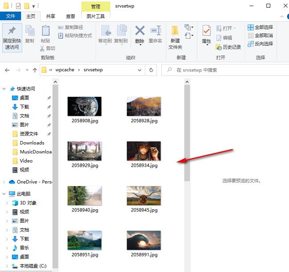The image size is (289, 272).
Task: Select Desktop (桌面) under Quick access
Action: click(24, 98)
